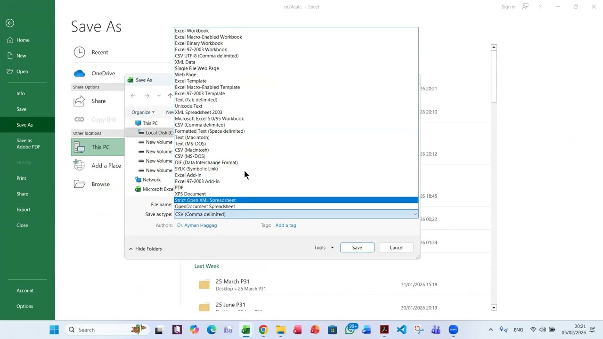
Task: Select XML Data in type list
Action: [296, 62]
